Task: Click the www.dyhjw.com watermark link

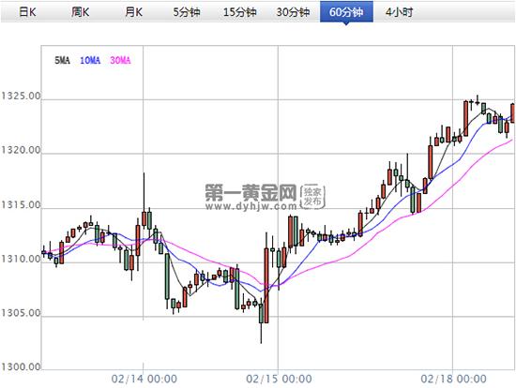Action: point(250,206)
